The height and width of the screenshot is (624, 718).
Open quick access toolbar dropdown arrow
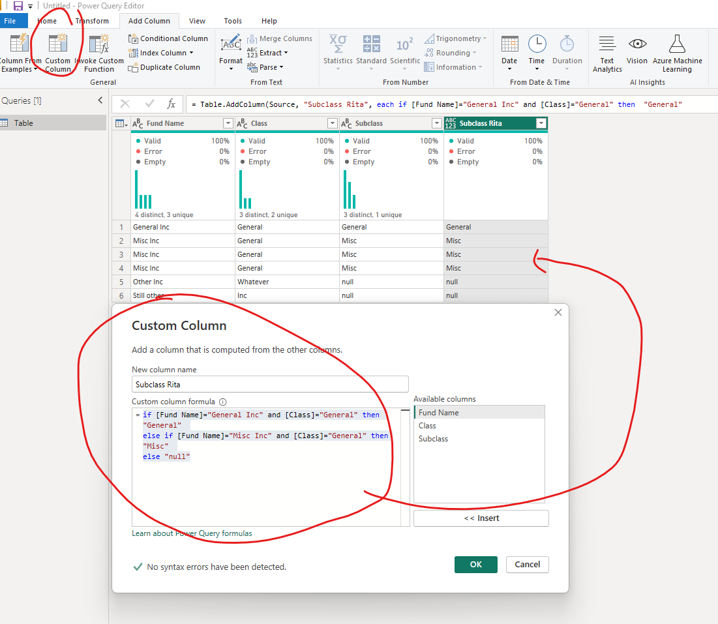[30, 7]
